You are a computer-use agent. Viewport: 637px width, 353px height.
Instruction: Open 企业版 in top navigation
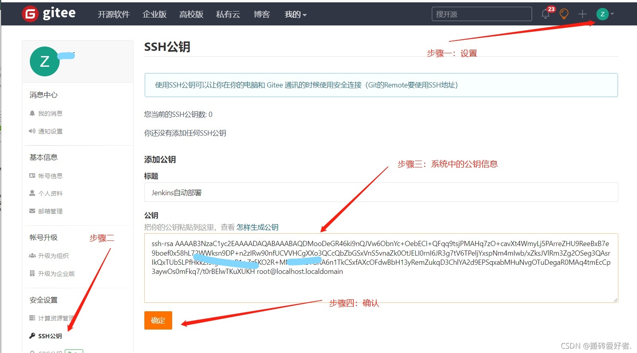154,14
